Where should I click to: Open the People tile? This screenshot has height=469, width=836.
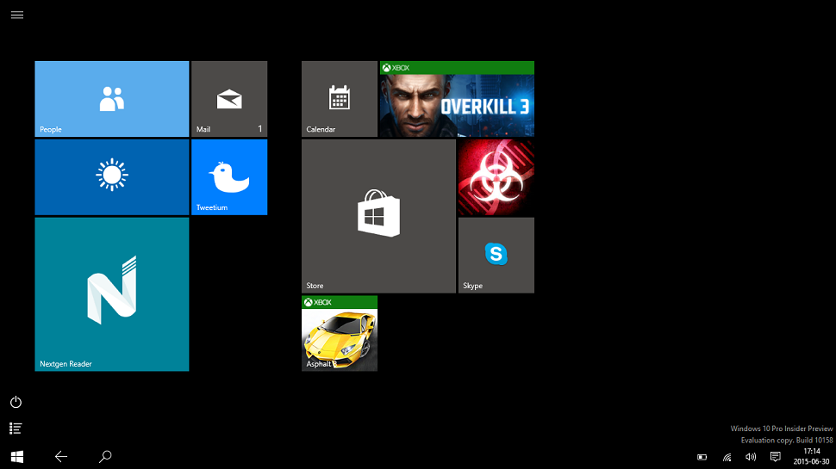coord(111,99)
